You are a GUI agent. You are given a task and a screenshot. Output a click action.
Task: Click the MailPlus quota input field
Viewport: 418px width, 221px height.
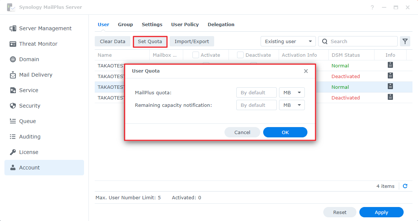pyautogui.click(x=256, y=92)
